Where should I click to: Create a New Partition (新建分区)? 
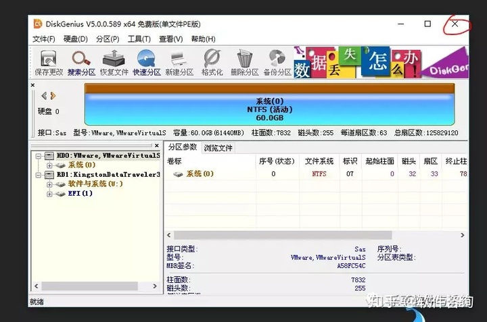click(179, 63)
